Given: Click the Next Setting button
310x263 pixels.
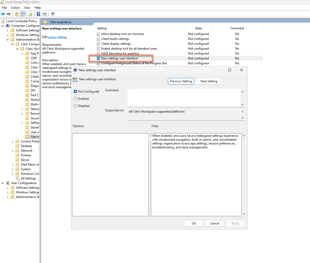Looking at the screenshot, I should point(209,81).
